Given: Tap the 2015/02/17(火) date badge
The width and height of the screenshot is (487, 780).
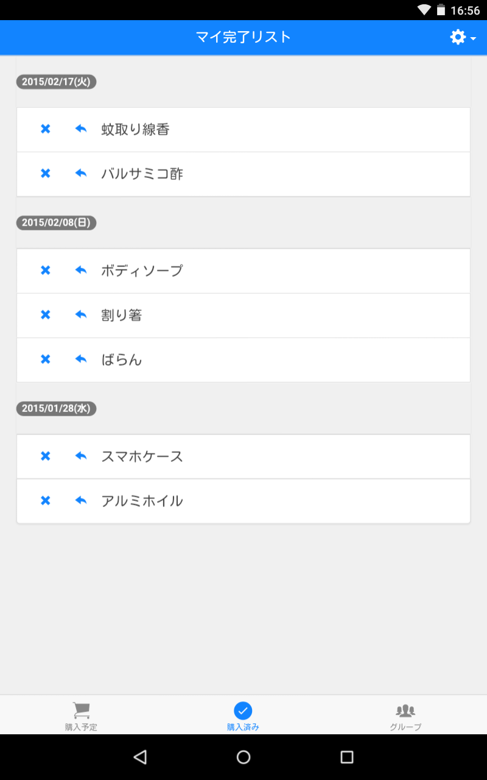Looking at the screenshot, I should [56, 82].
